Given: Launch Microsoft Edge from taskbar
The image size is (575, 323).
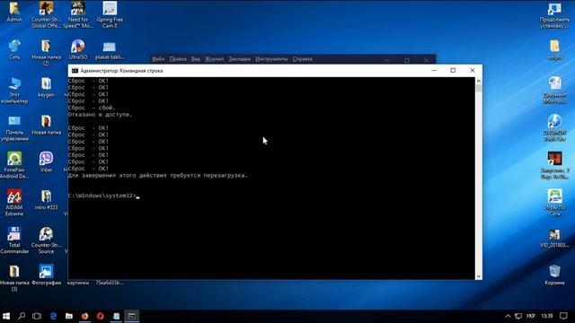Looking at the screenshot, I should (x=53, y=316).
